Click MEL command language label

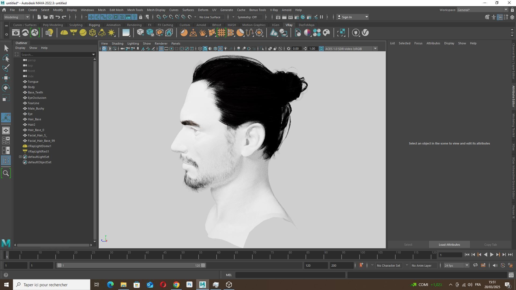(229, 275)
